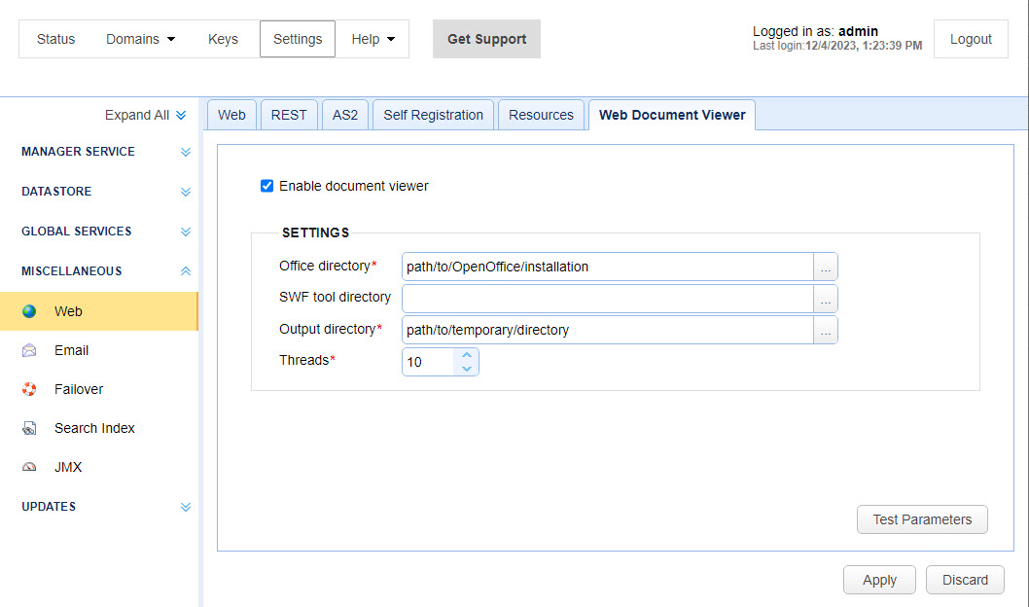
Task: Browse for the Output directory path
Action: coord(825,331)
